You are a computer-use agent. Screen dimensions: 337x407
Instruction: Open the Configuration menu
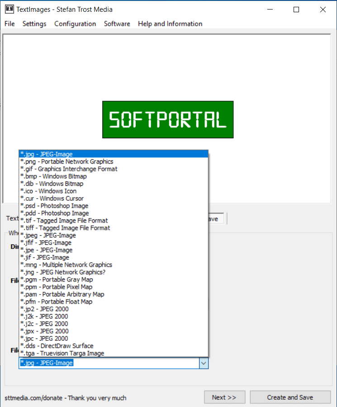point(75,24)
